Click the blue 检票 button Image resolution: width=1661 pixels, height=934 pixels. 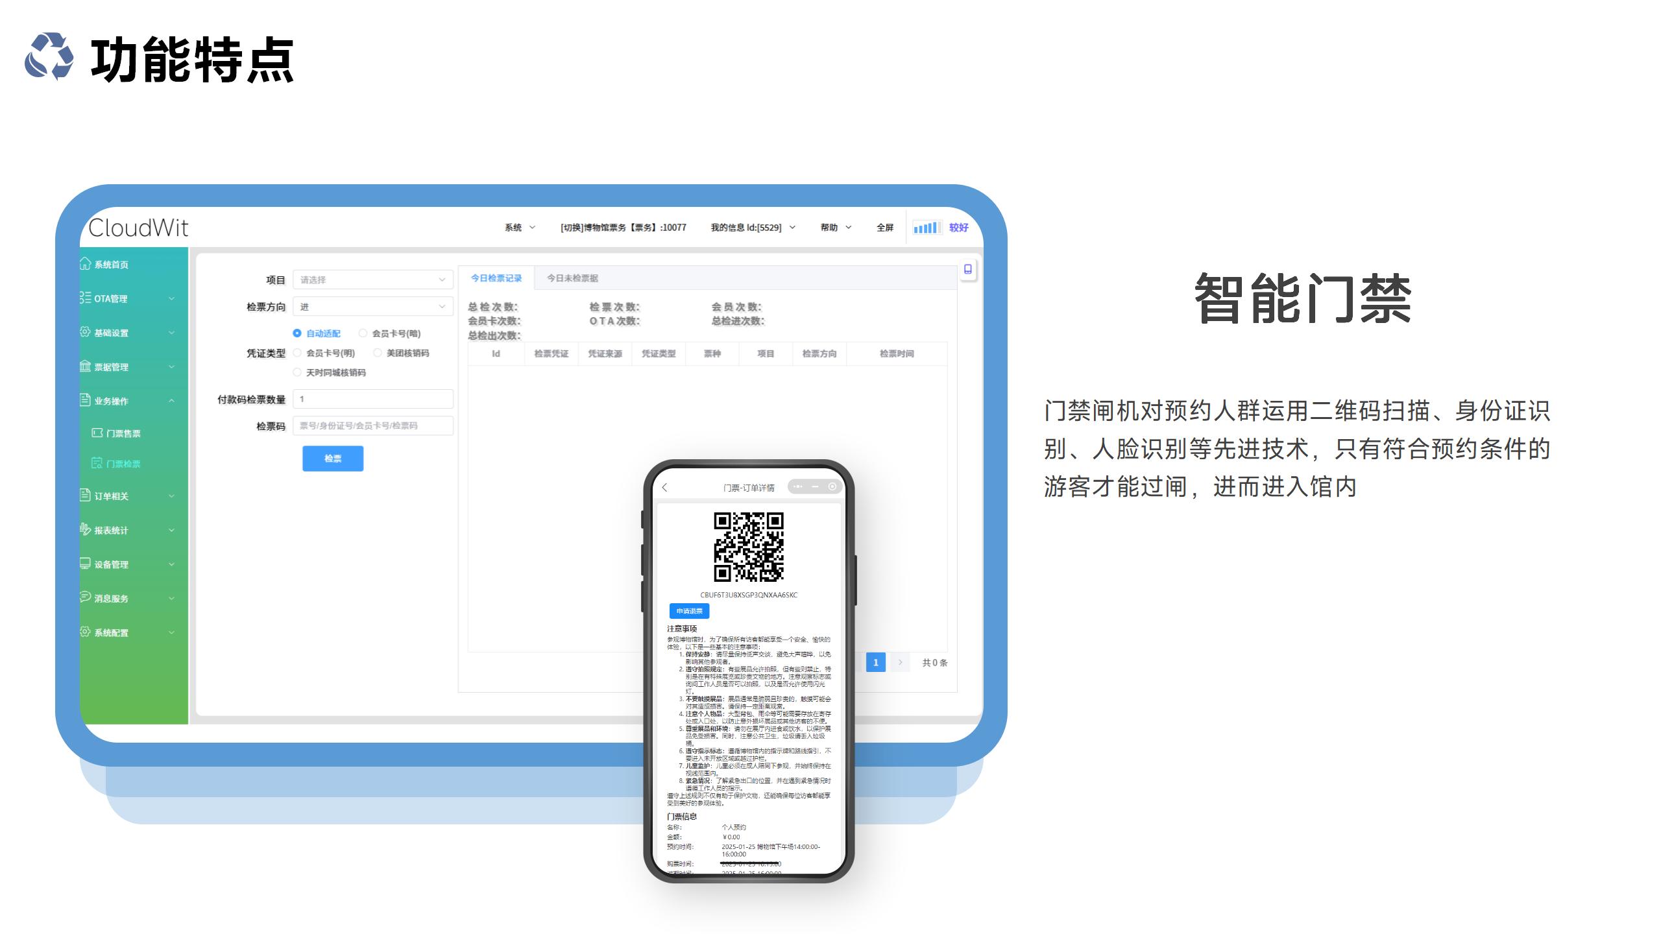click(333, 459)
